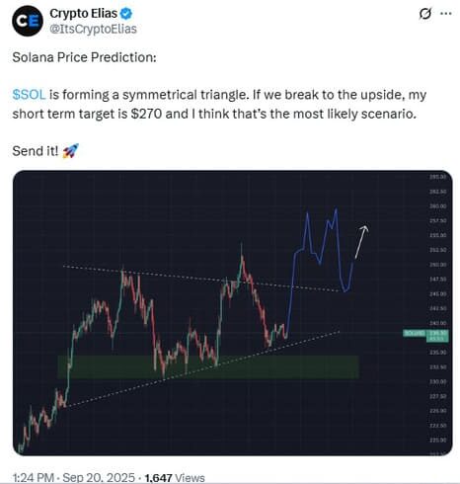Click the Crypto Elias display name

coord(83,14)
